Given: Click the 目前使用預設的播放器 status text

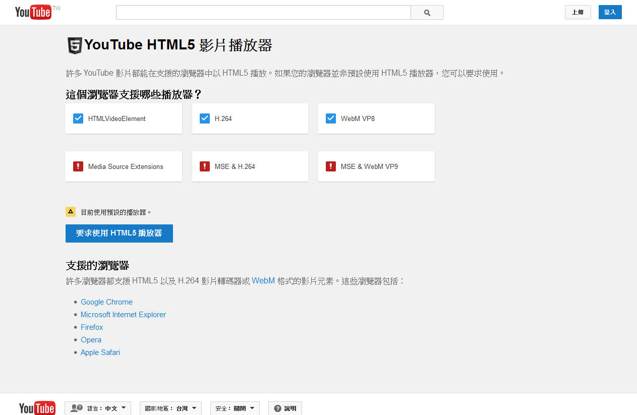Looking at the screenshot, I should (x=116, y=212).
